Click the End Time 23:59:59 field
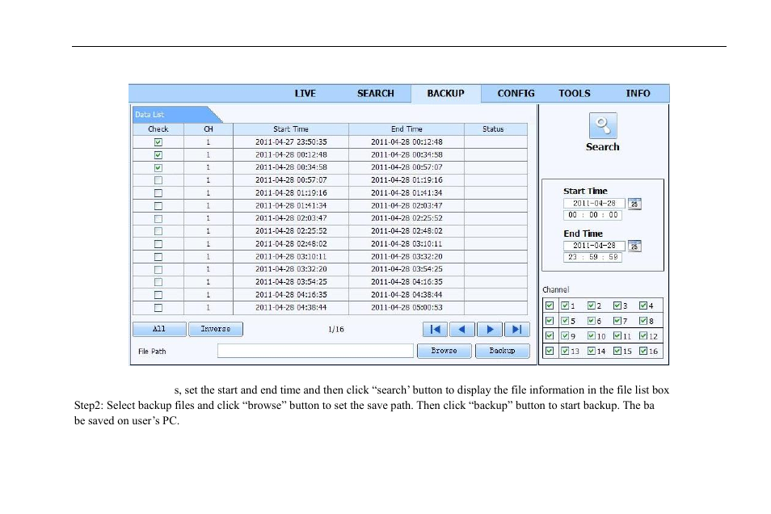Image resolution: width=771 pixels, height=514 pixels. coord(592,257)
